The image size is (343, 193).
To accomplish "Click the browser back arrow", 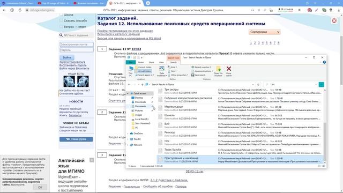I will (x=4, y=10).
